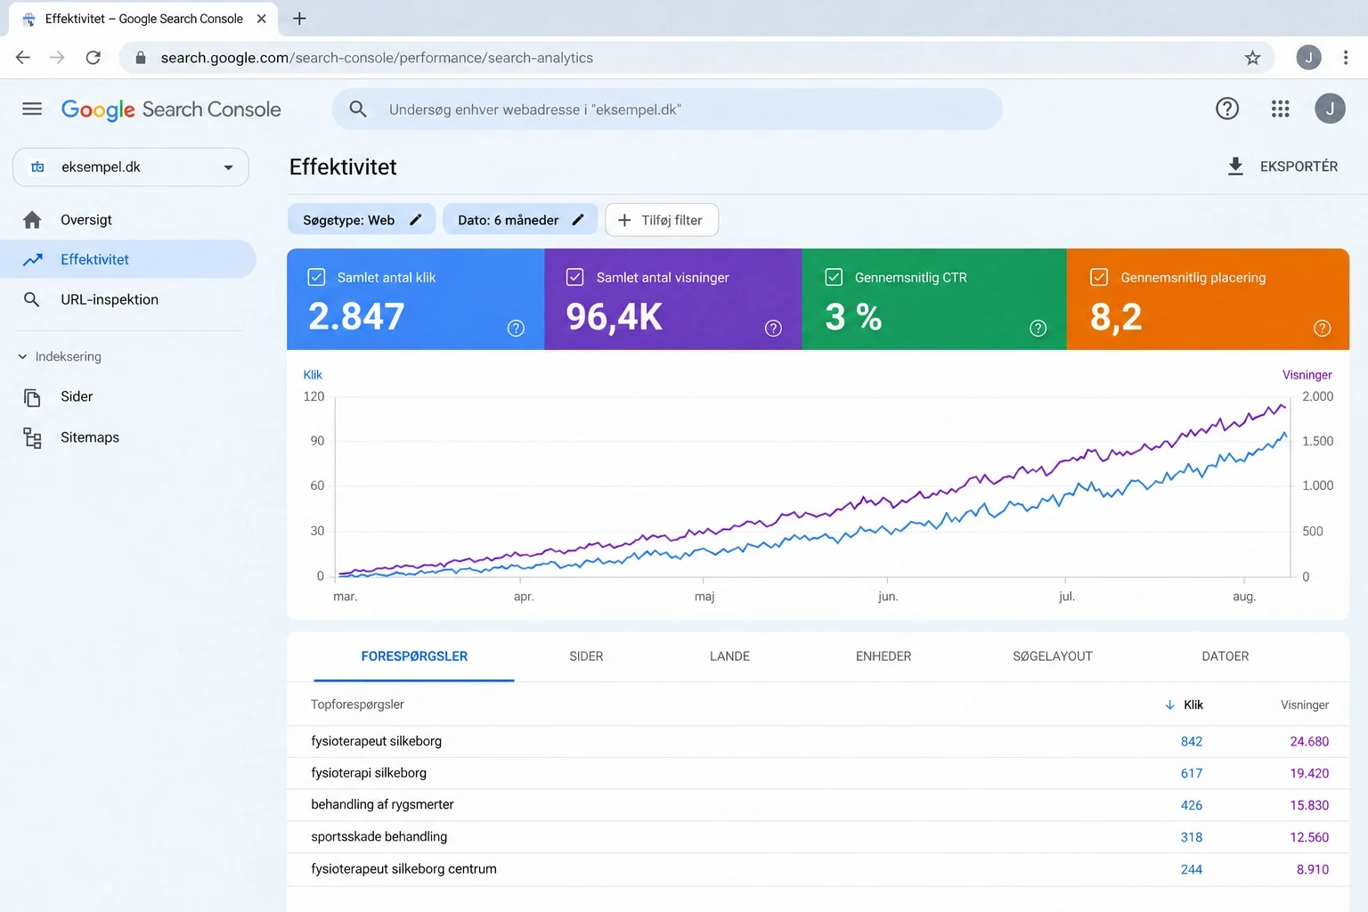The height and width of the screenshot is (912, 1368).
Task: Toggle the Gennemsnitlig placering checkbox
Action: coord(1099,277)
